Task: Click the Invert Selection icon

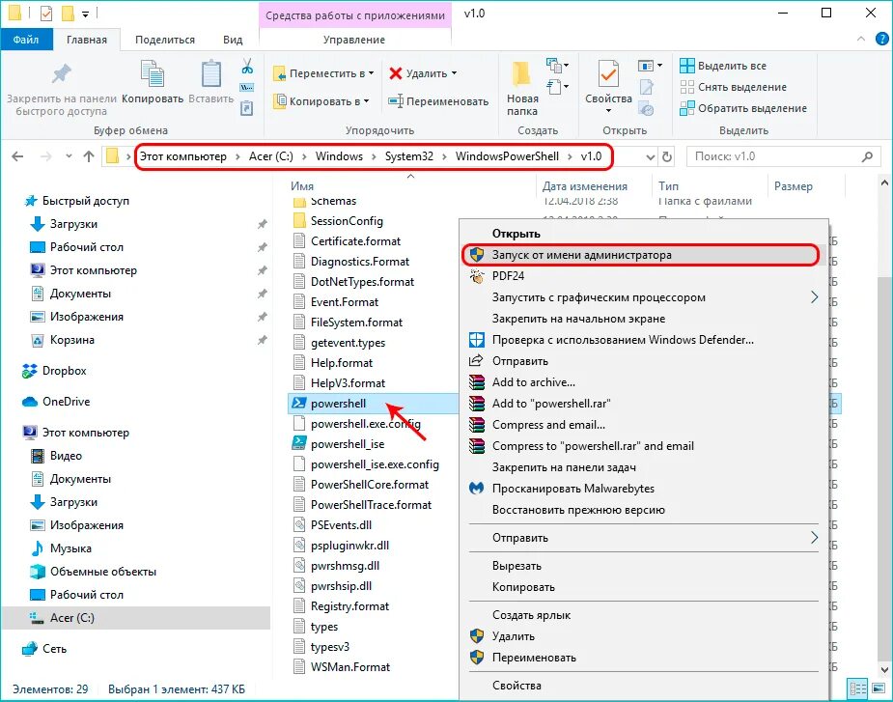Action: 687,108
